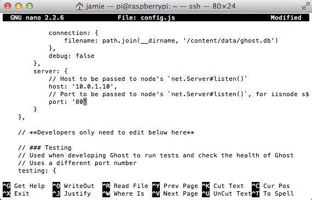Click the ^O WriteOut shortcut

[73, 186]
